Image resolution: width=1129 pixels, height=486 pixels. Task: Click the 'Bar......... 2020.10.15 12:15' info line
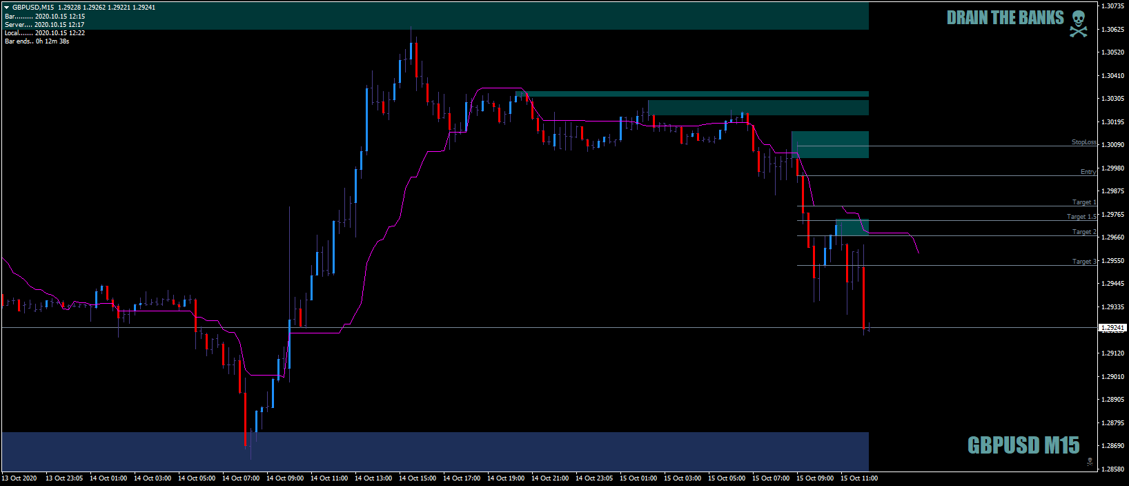(x=45, y=16)
